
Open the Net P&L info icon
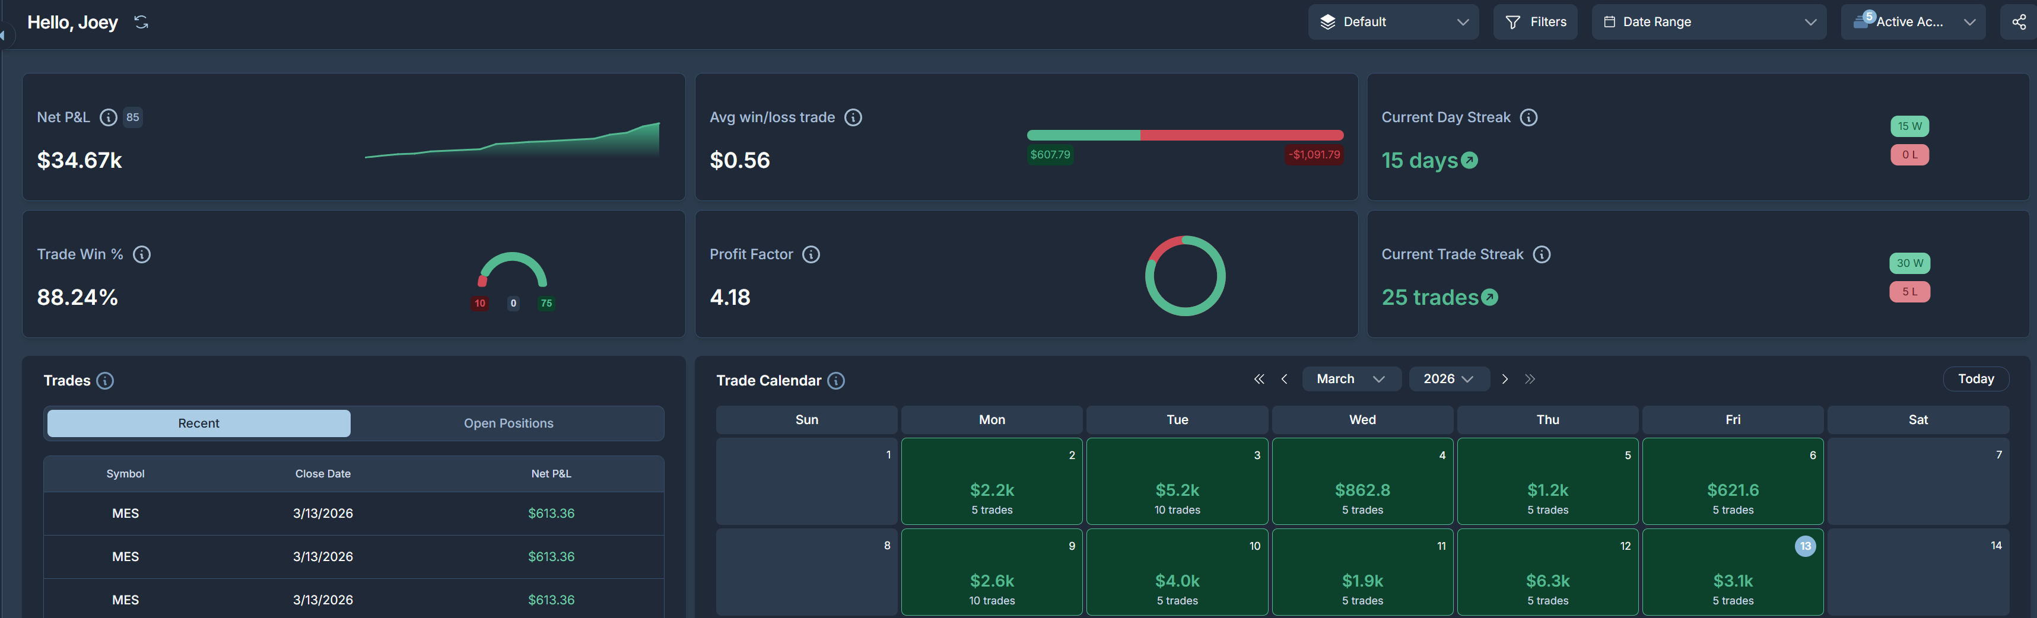tap(109, 118)
